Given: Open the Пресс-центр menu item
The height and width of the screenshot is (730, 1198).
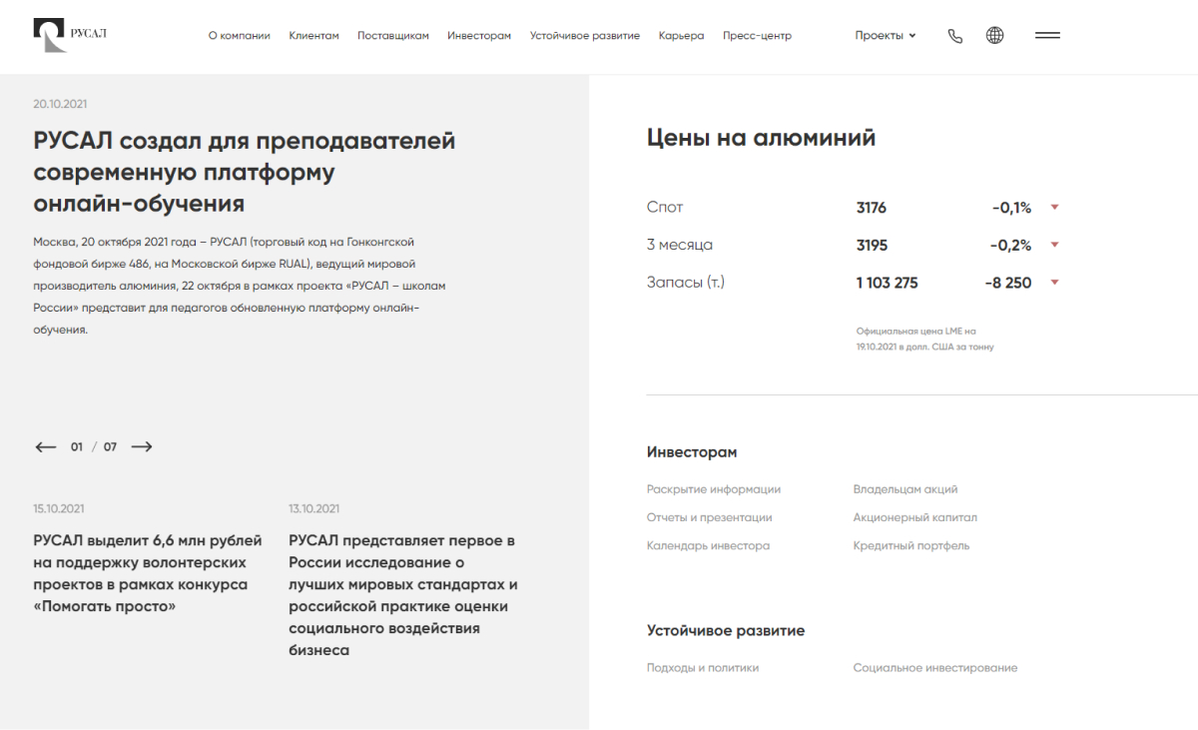Looking at the screenshot, I should pos(757,35).
